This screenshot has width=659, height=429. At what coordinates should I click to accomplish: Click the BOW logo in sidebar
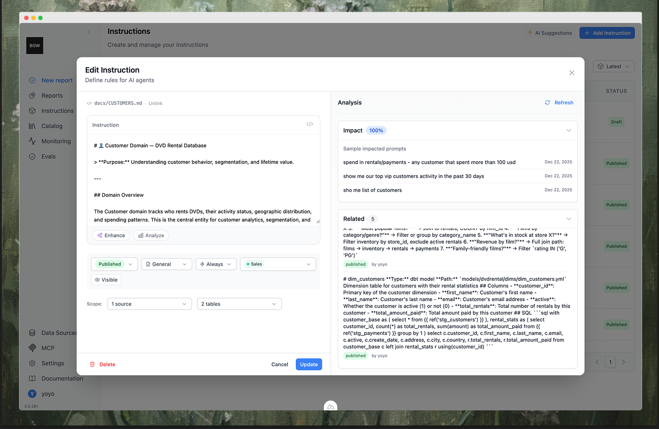point(35,45)
